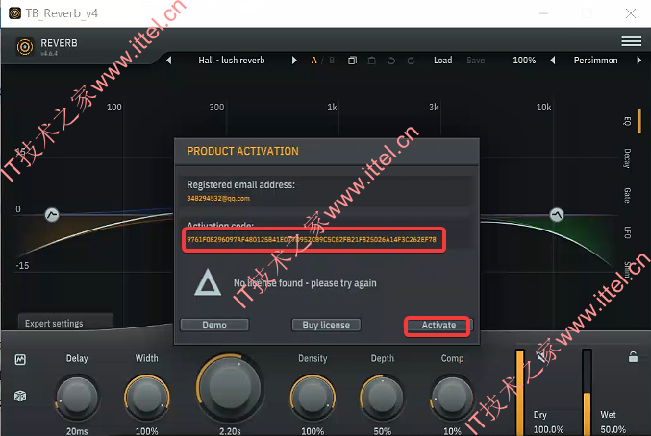Screen dimensions: 651x436
Task: Go to next preset after Hall - lush reverb
Action: click(x=294, y=61)
